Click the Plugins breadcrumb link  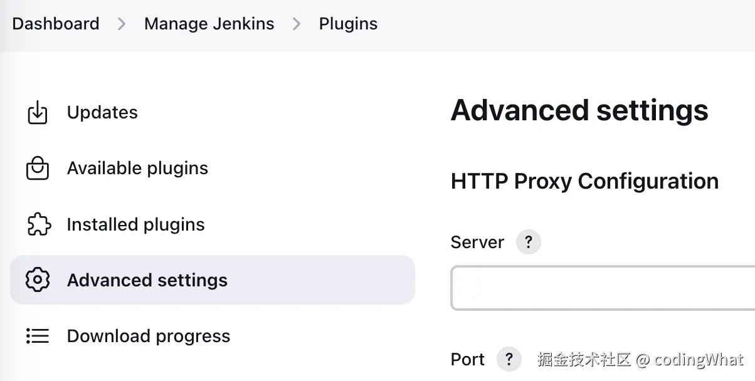348,24
